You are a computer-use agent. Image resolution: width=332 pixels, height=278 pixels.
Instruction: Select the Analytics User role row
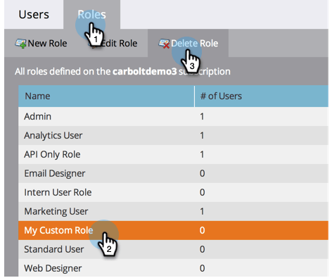click(x=173, y=136)
